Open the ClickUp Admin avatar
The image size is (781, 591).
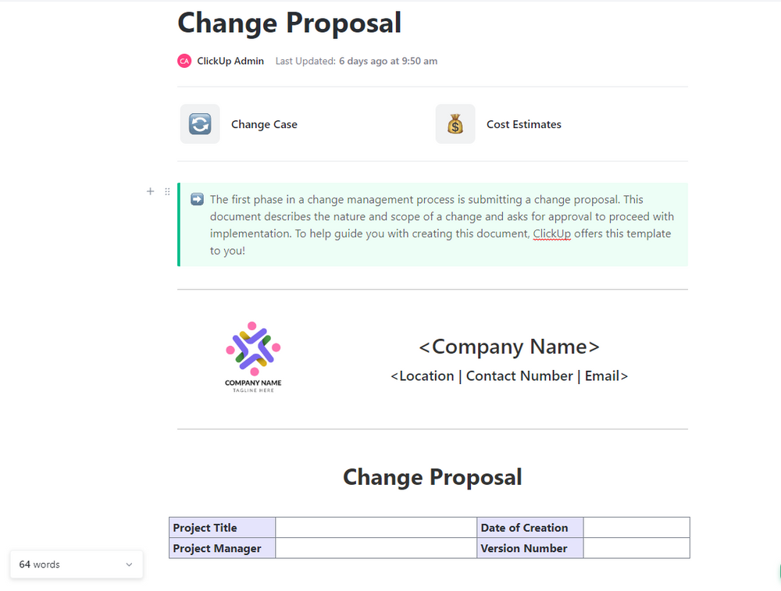(184, 60)
